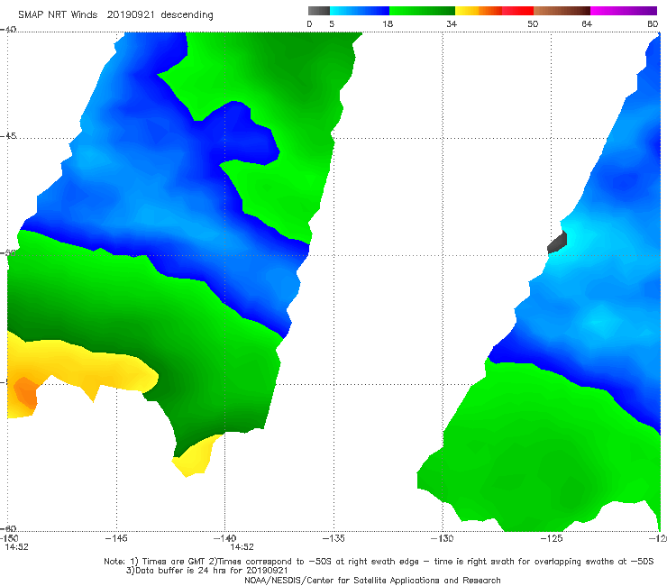Viewport: 667px width, 586px height.
Task: Click the "64" label under the color bar
Action: [x=587, y=23]
